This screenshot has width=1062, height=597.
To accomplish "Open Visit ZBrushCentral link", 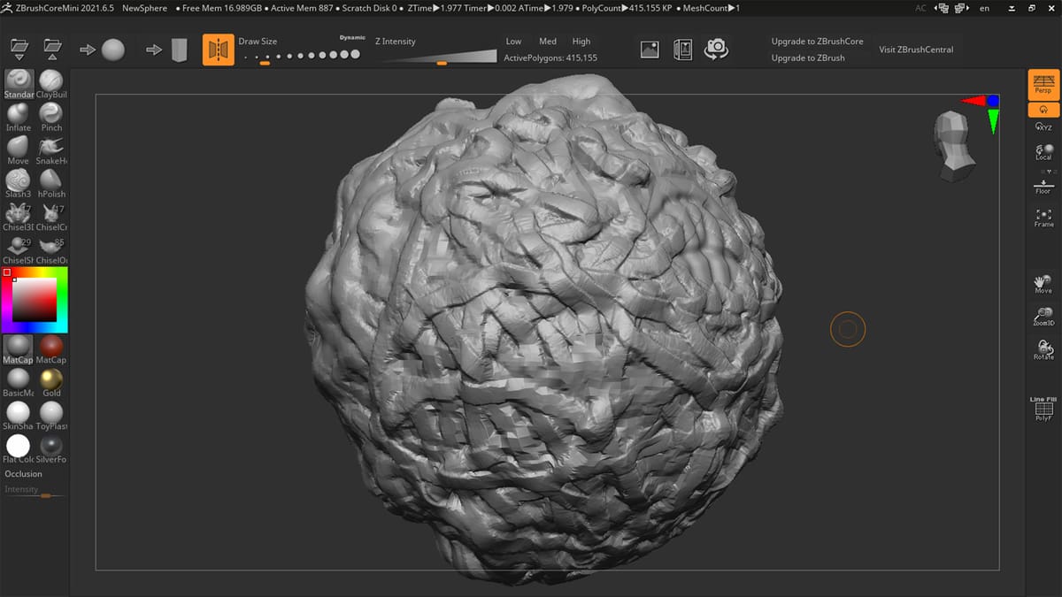I will pos(916,50).
